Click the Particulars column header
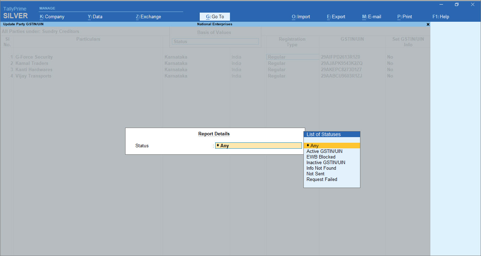 [x=88, y=39]
